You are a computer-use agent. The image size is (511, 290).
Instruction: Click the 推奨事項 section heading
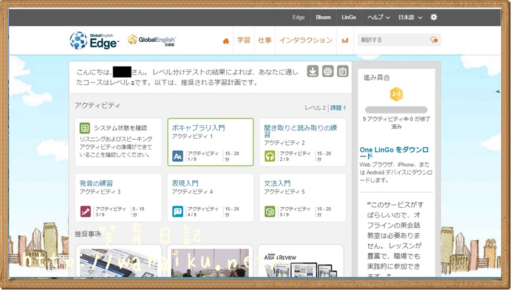[88, 234]
